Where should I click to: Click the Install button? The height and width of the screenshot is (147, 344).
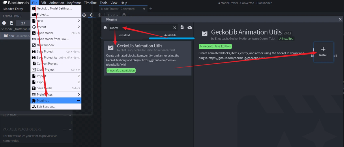[323, 52]
